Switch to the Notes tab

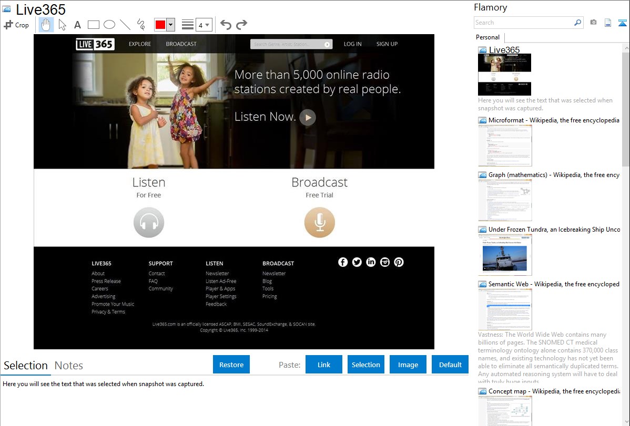coord(69,366)
